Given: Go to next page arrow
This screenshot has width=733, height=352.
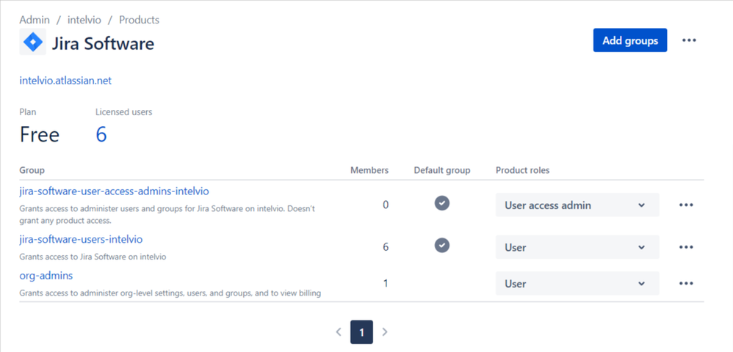Looking at the screenshot, I should click(x=385, y=332).
